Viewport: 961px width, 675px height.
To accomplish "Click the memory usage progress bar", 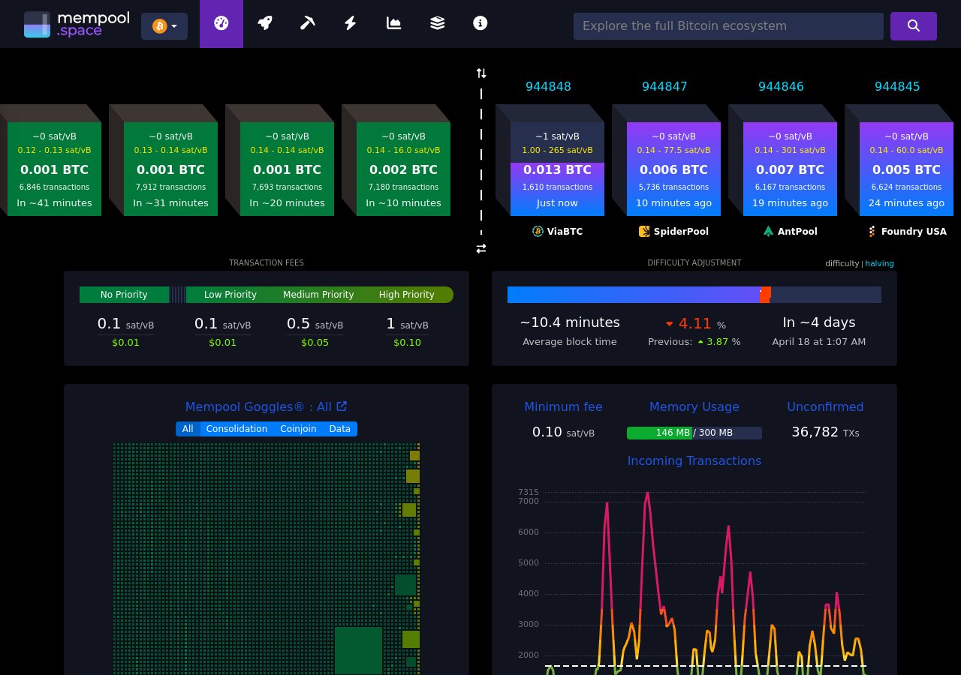I will [694, 433].
